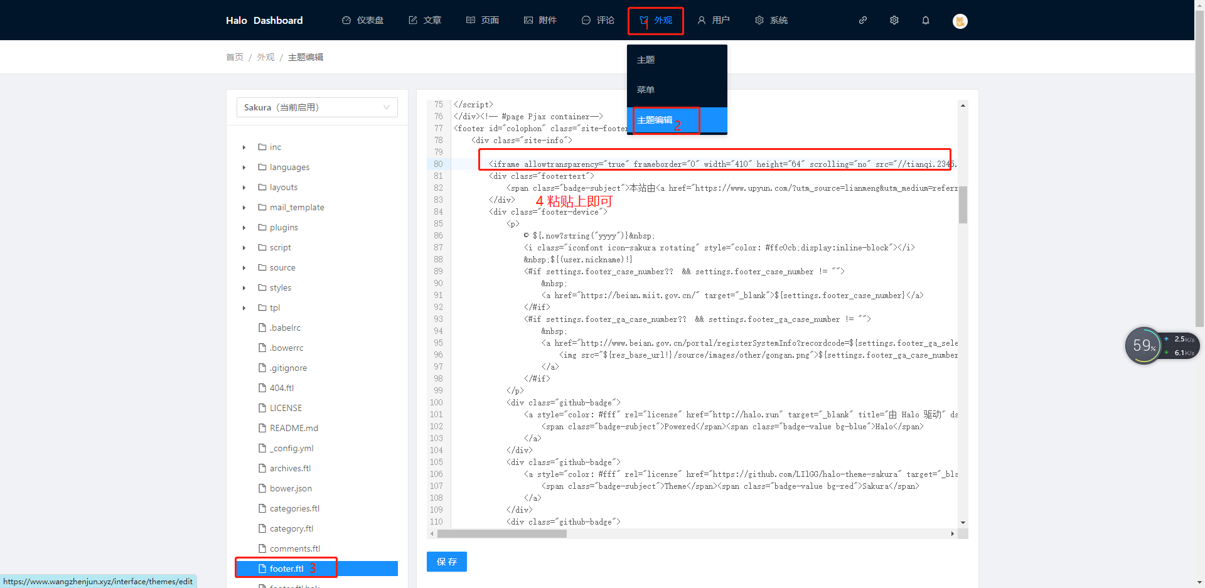Open the comments.ftl file
This screenshot has height=588, width=1205.
pyautogui.click(x=295, y=548)
